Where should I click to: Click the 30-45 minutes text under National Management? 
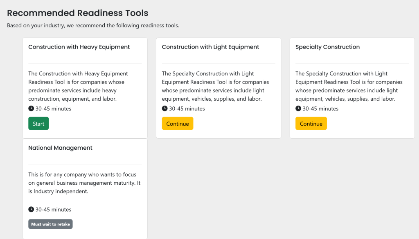(x=53, y=210)
